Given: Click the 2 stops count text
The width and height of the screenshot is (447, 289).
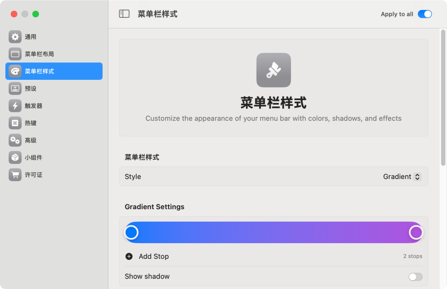Looking at the screenshot, I should pos(413,256).
